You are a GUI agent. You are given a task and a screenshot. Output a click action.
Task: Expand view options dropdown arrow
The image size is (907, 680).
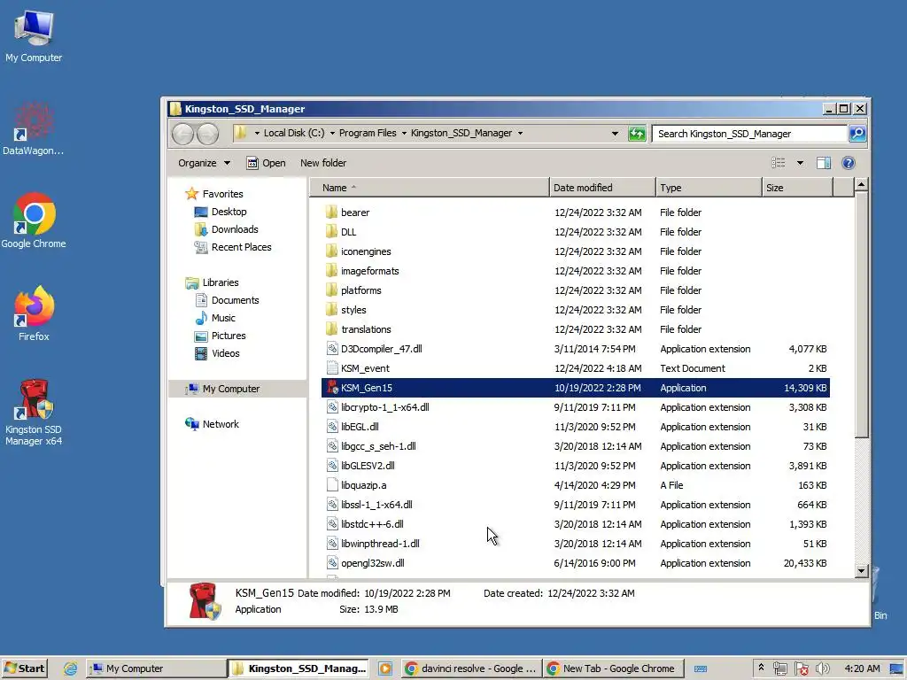[800, 163]
